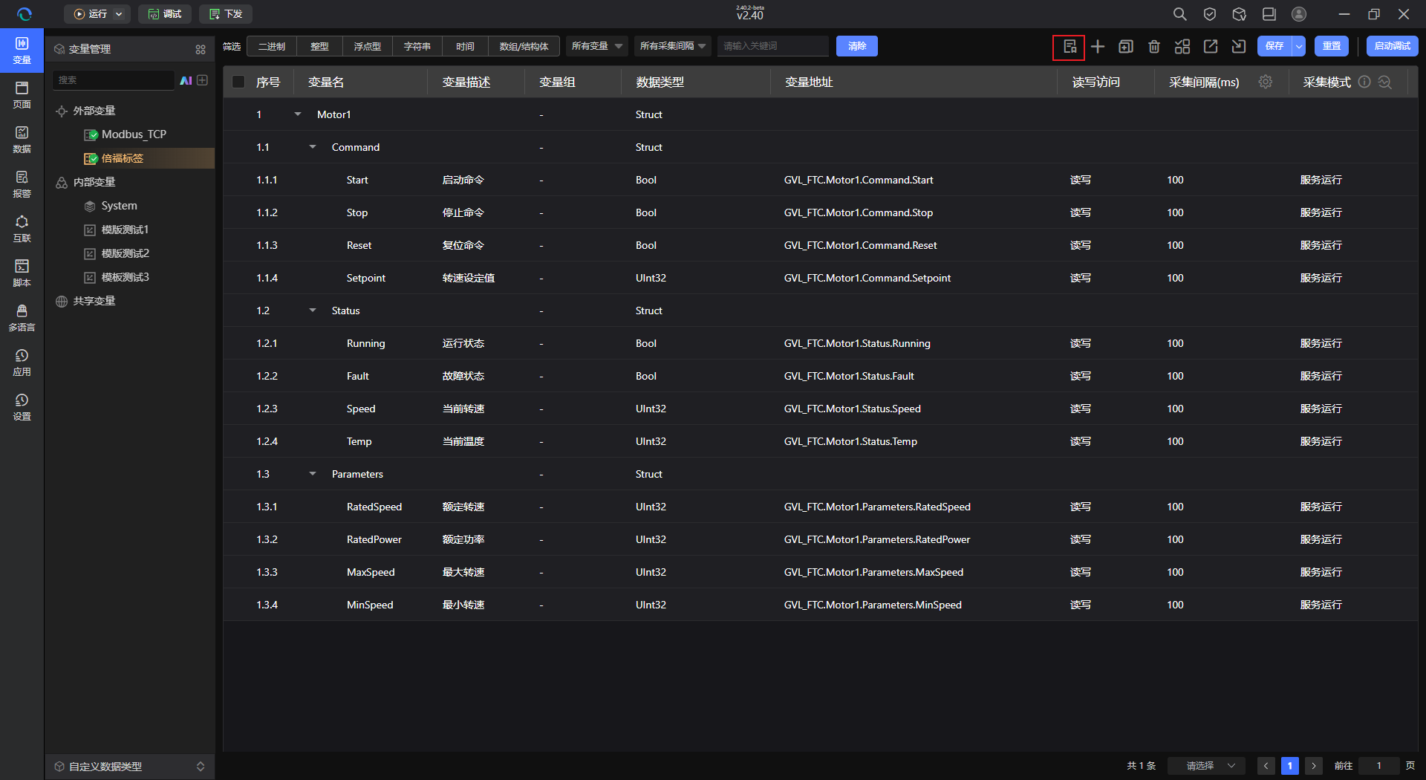Open the 脚本 sidebar section

click(22, 273)
